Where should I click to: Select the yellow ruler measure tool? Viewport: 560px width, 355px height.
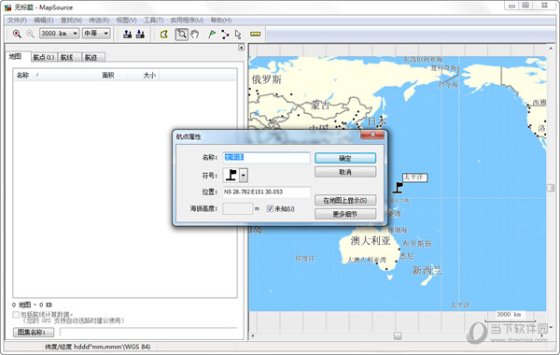click(x=255, y=35)
